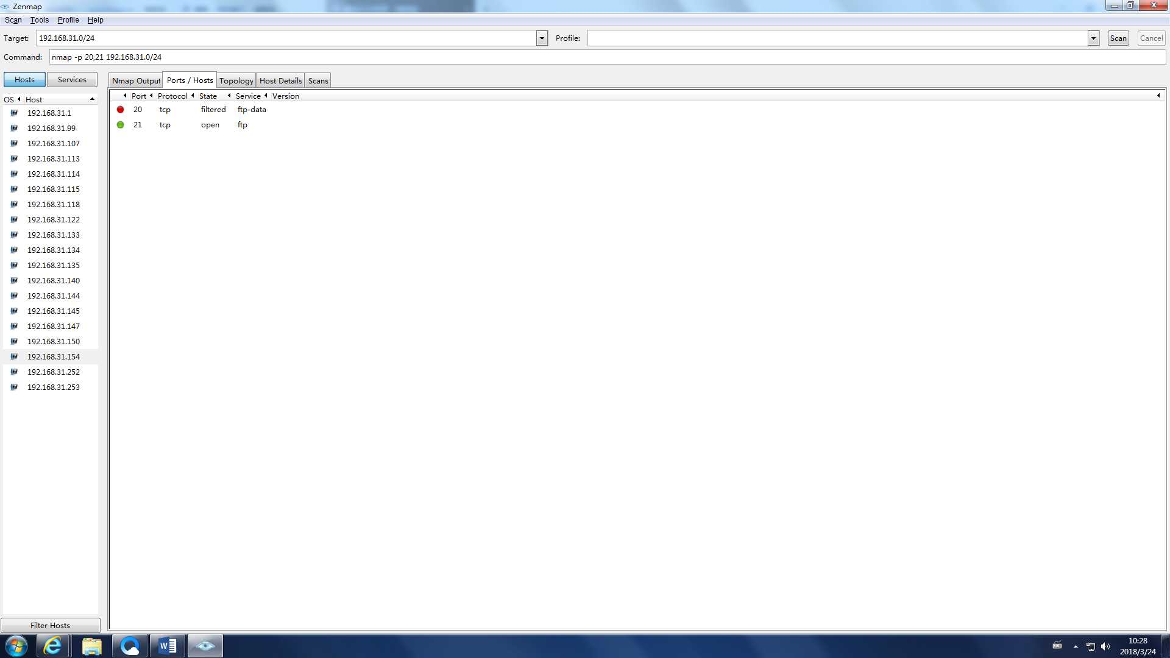Image resolution: width=1170 pixels, height=658 pixels.
Task: Switch to Topology tab
Action: pyautogui.click(x=236, y=80)
